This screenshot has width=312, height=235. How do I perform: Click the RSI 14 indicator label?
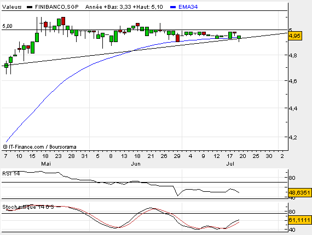(x=11, y=174)
